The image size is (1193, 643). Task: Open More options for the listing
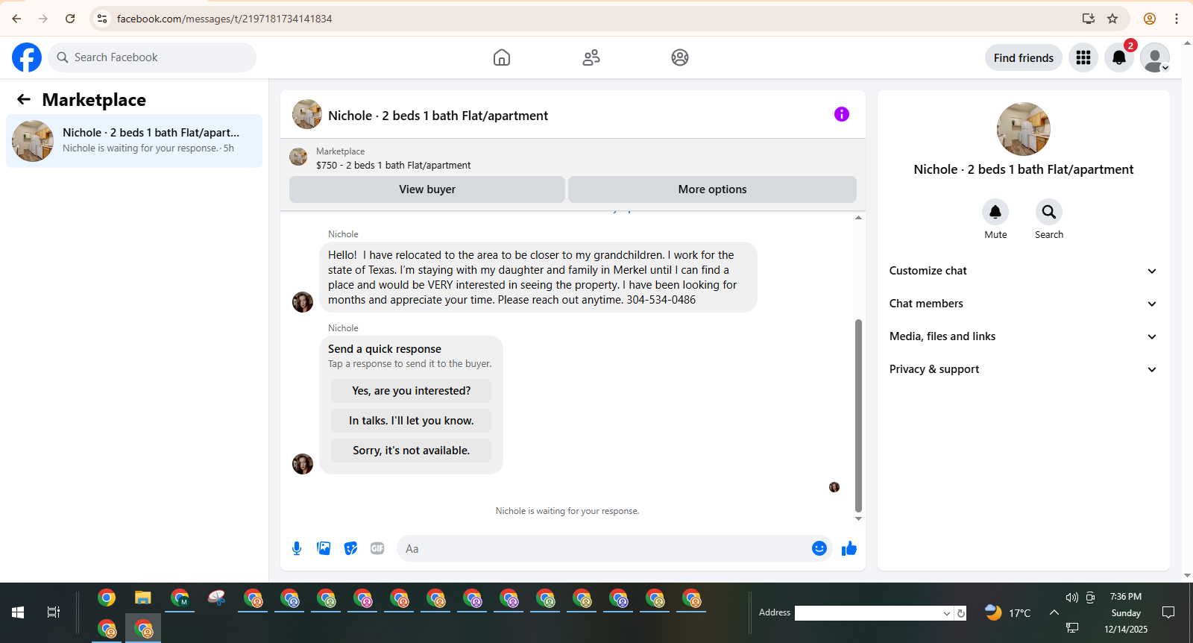pyautogui.click(x=713, y=189)
